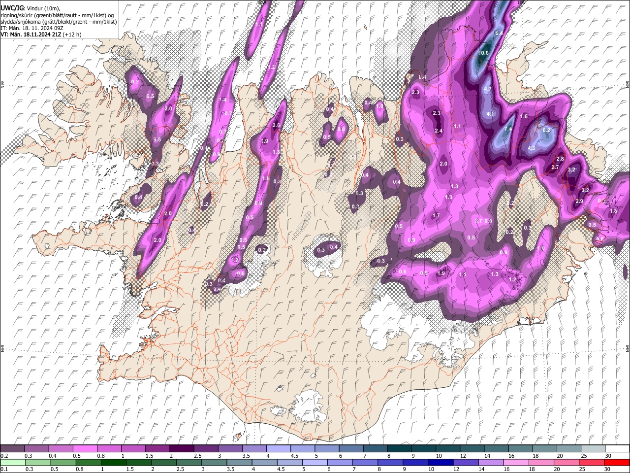This screenshot has width=630, height=473.
Task: Click the valid time text 'VT: Mán. 18.11.2024 21Z (+12 h)'
Action: coord(41,34)
